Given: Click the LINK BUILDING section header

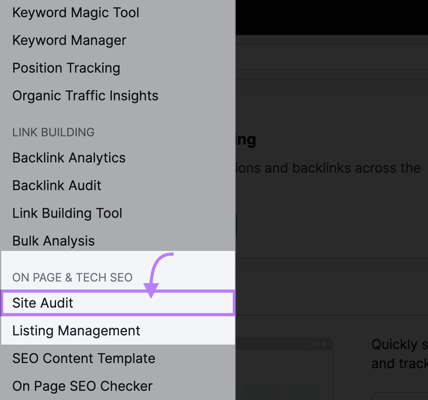Looking at the screenshot, I should [54, 132].
